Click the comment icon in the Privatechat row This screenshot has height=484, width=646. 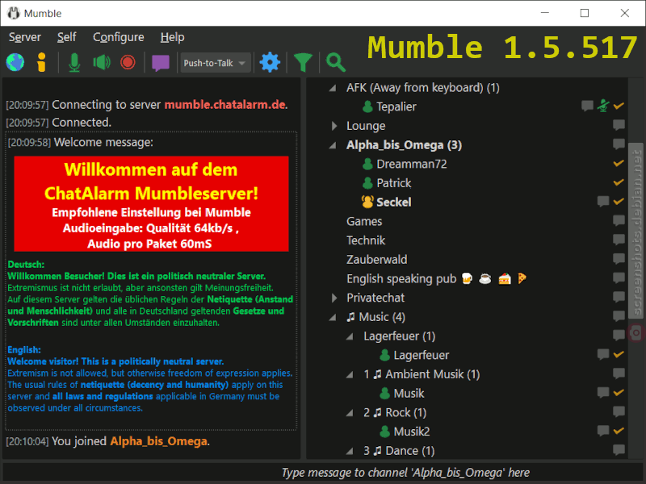click(x=619, y=297)
